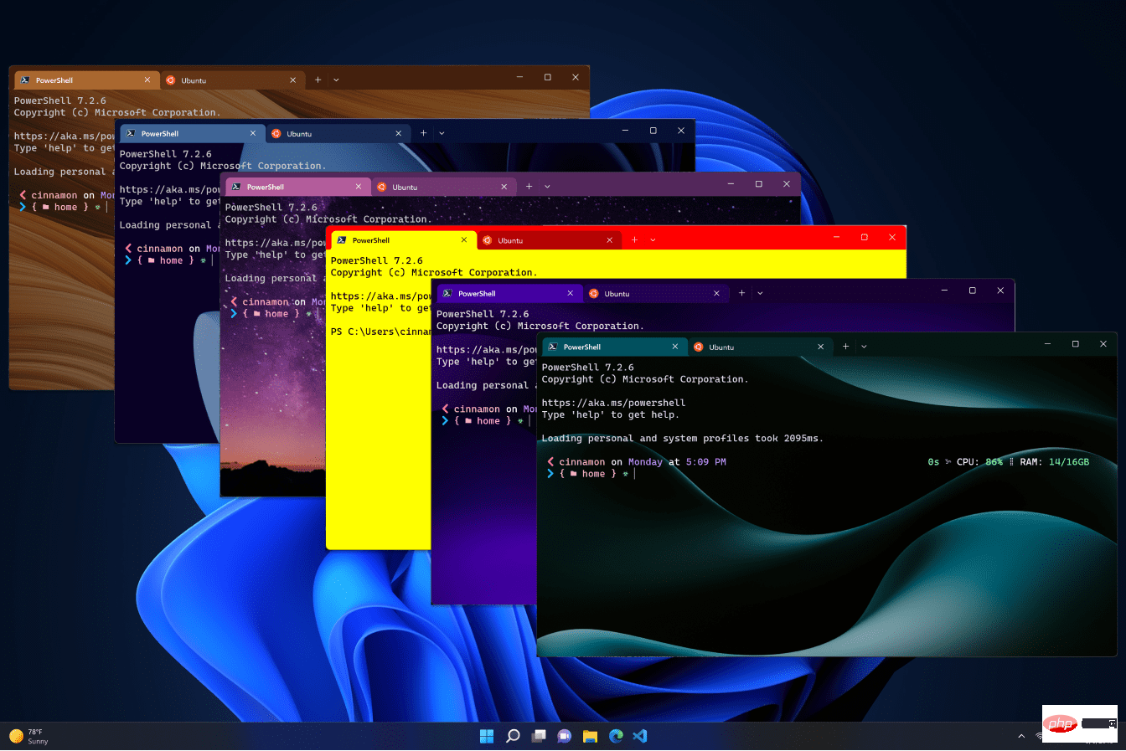The image size is (1126, 751).
Task: Close the PowerShell tab in the teal front window
Action: [x=675, y=347]
